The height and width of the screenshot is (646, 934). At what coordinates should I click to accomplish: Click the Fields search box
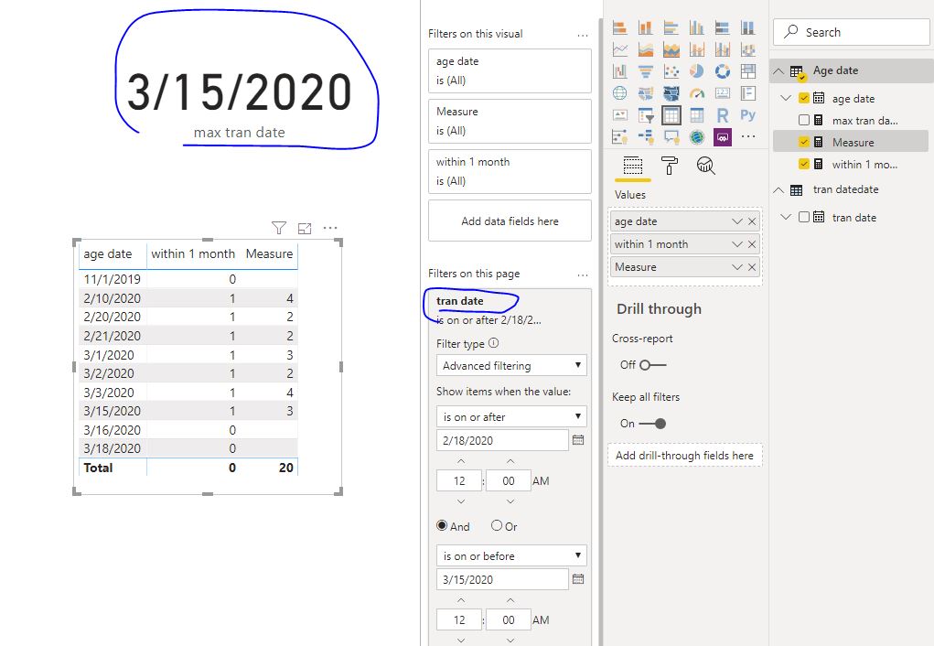click(853, 32)
